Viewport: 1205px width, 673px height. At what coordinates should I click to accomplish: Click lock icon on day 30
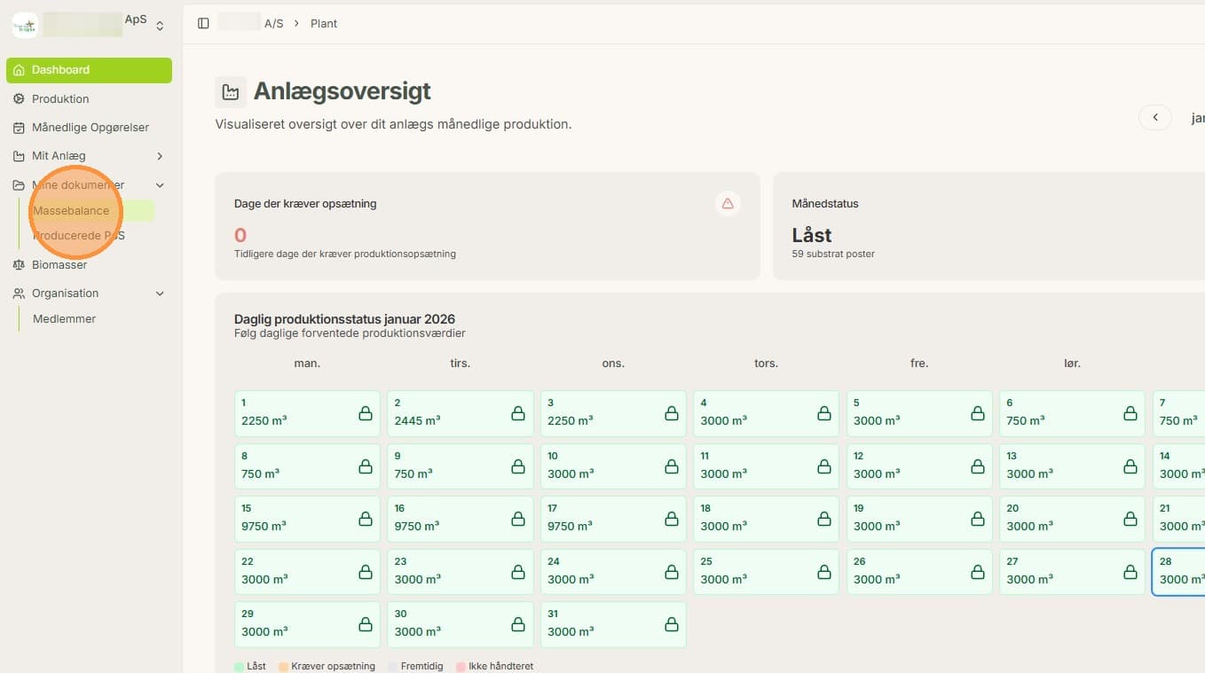pyautogui.click(x=518, y=624)
